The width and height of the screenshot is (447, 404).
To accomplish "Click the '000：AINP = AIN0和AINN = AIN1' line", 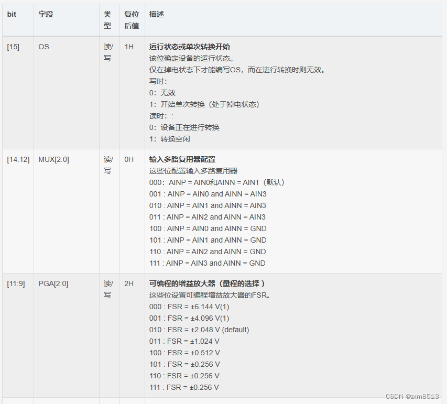I will 216,182.
